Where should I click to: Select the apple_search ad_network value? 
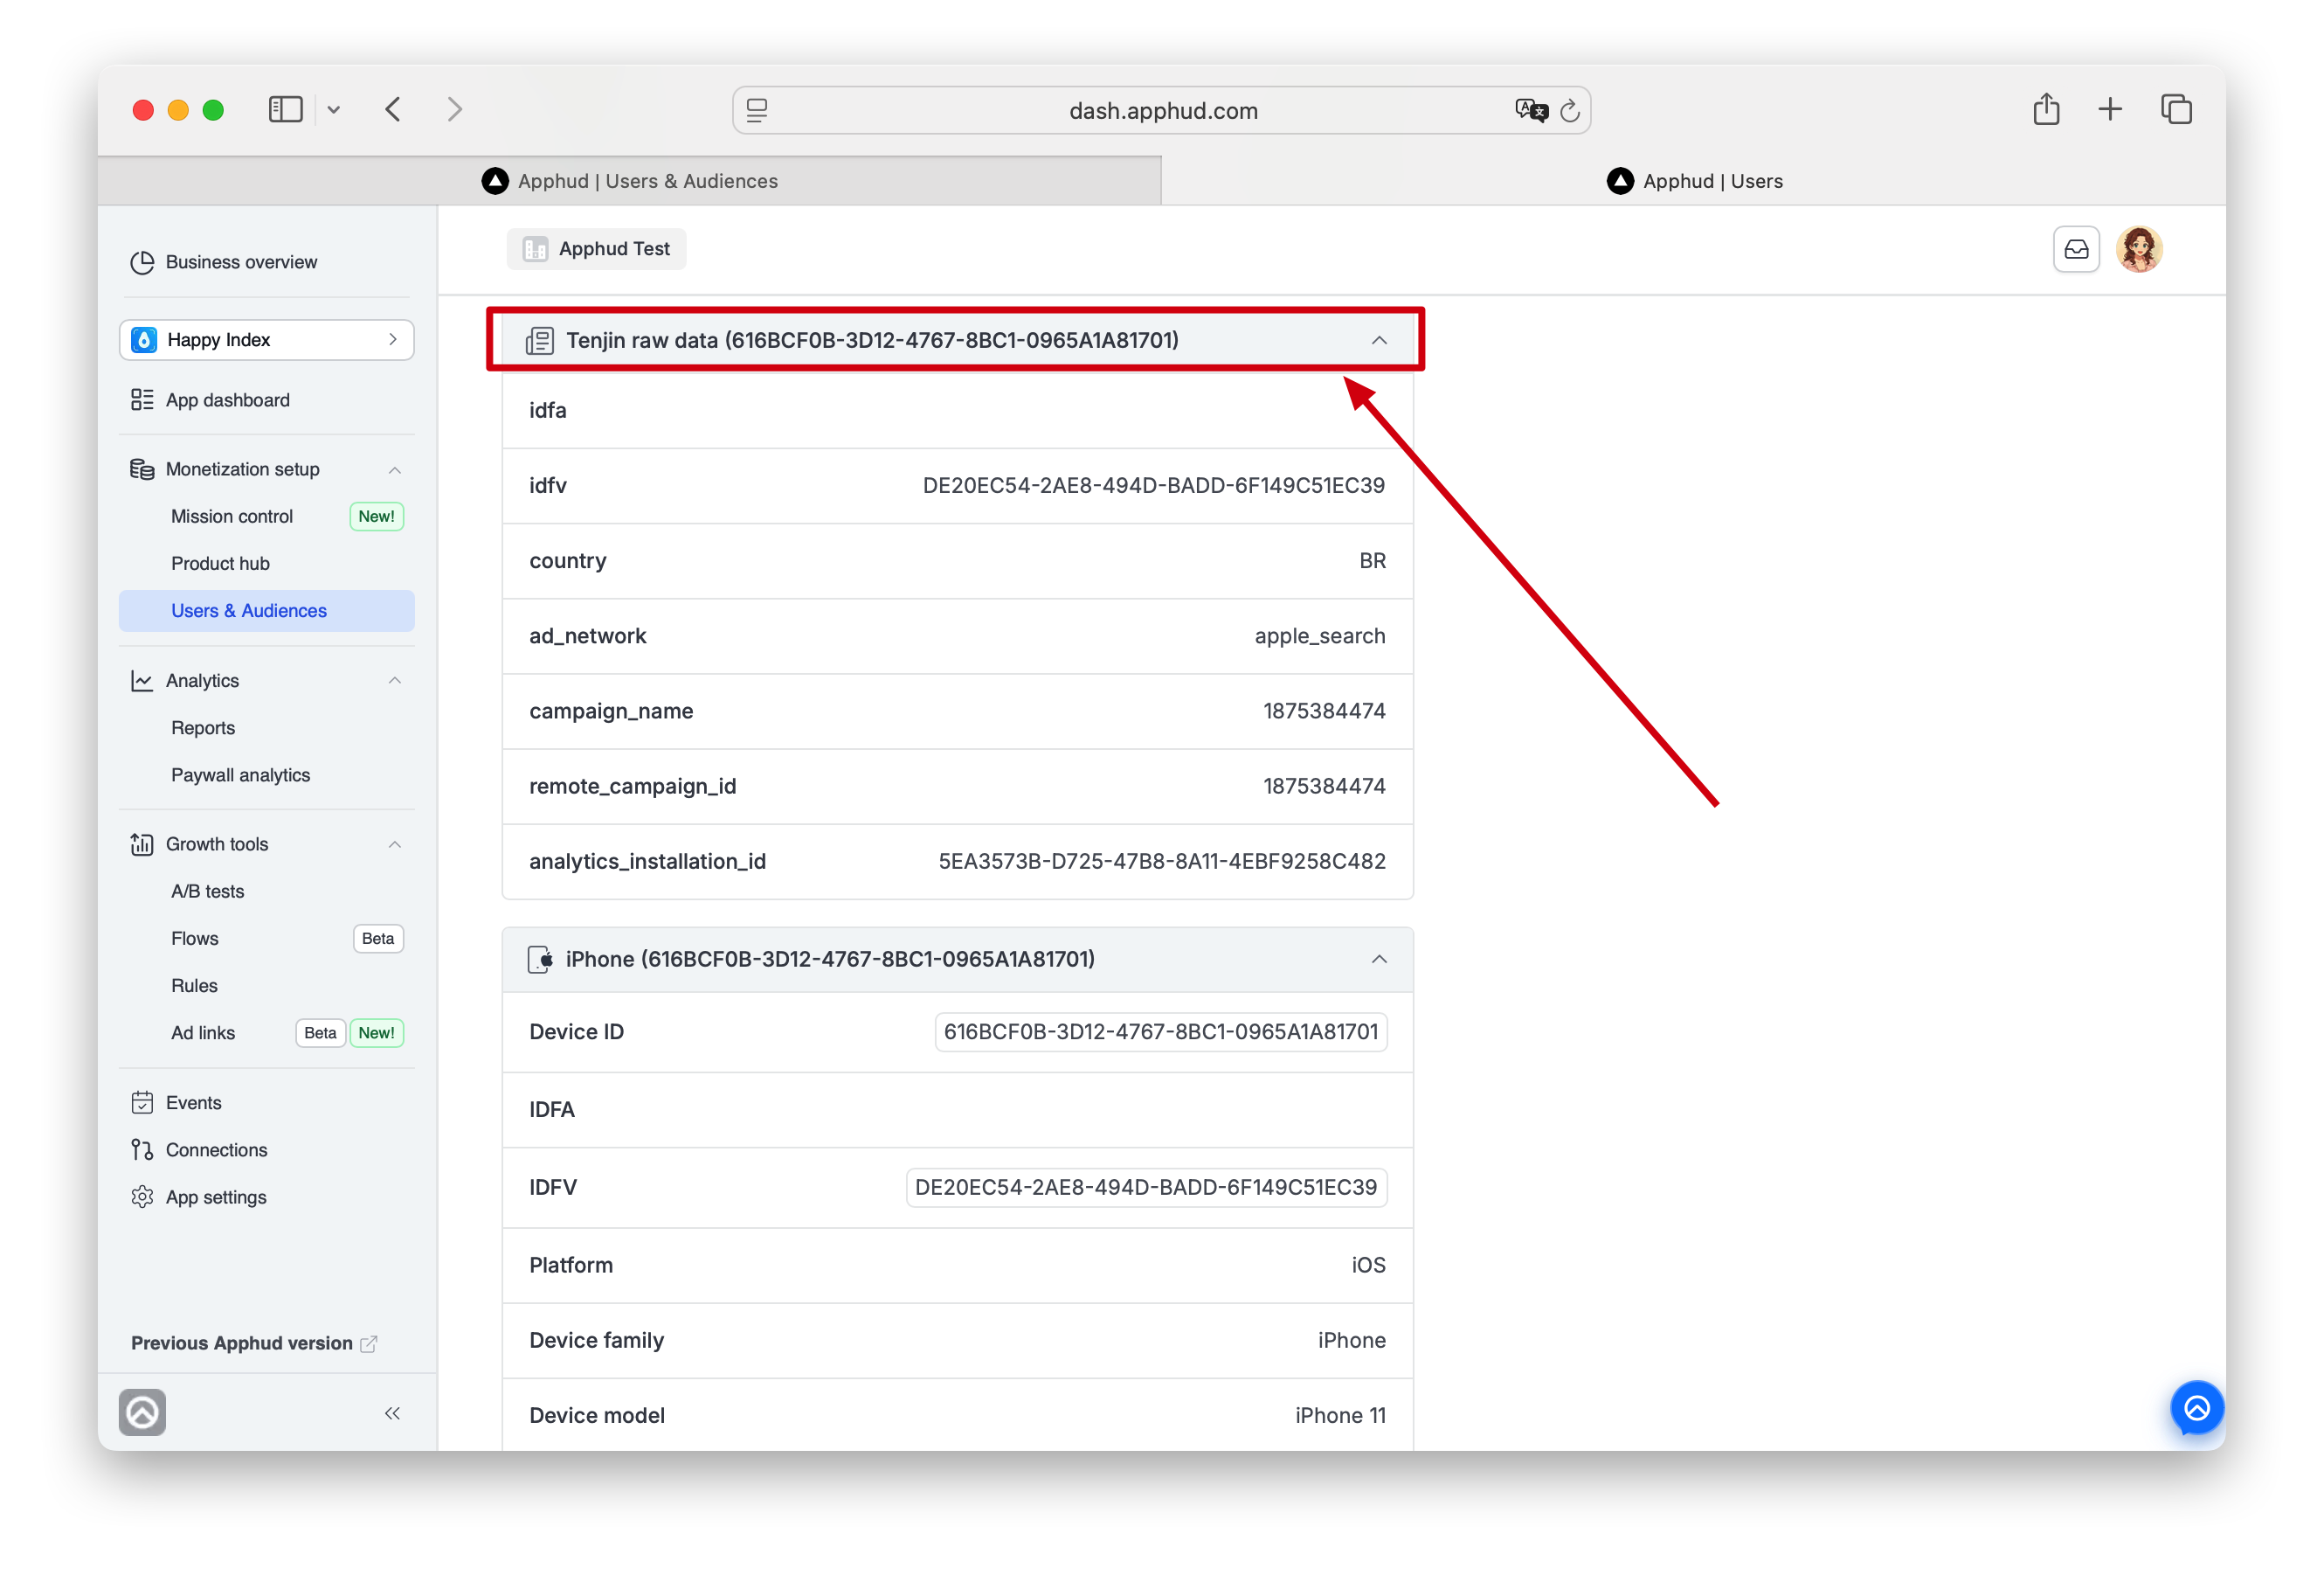click(1320, 635)
